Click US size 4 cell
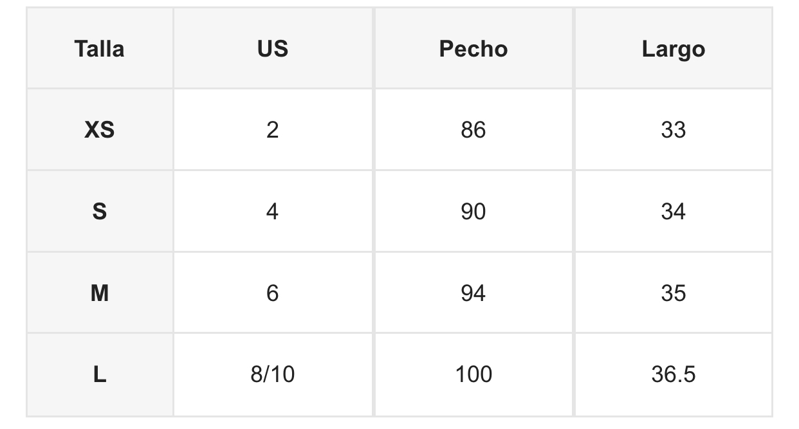The height and width of the screenshot is (429, 799). coord(273,212)
